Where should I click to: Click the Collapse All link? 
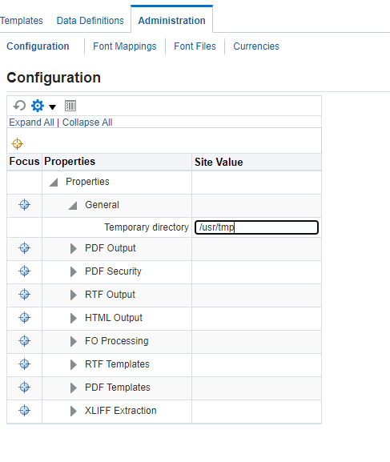87,123
